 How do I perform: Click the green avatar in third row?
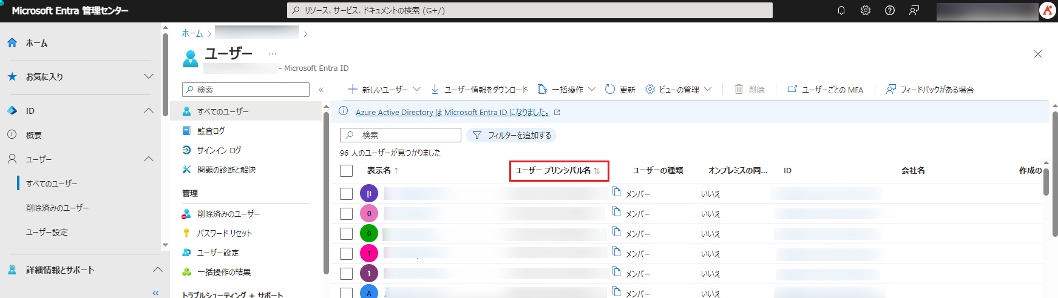click(369, 234)
